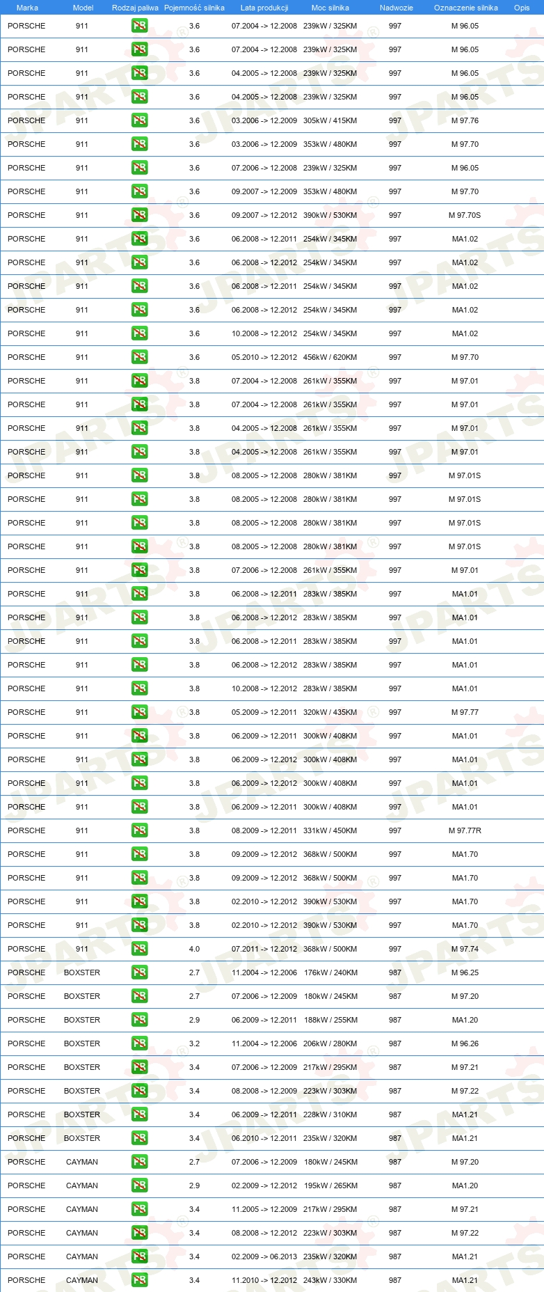544x1292 pixels.
Task: Select the power value 188kW / 255KM
Action: pos(330,1020)
